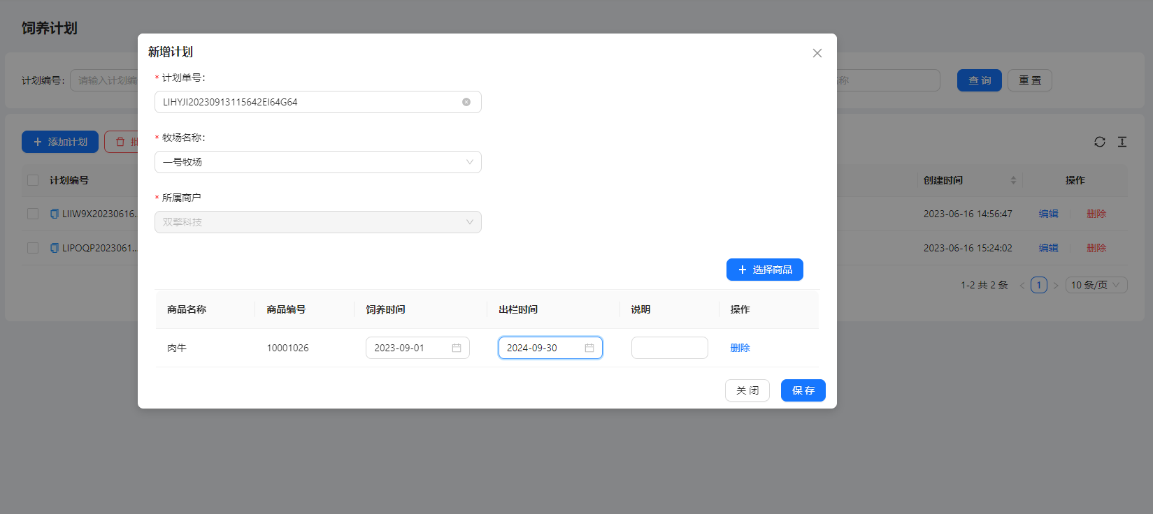This screenshot has width=1153, height=514.
Task: Close the 新增计划 dialog with the X icon
Action: pyautogui.click(x=817, y=53)
